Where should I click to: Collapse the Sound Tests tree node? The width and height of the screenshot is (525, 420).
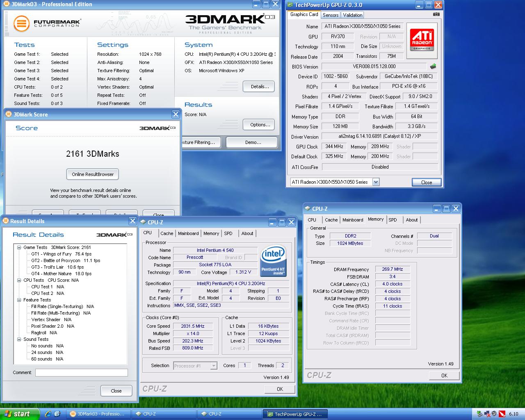19,339
